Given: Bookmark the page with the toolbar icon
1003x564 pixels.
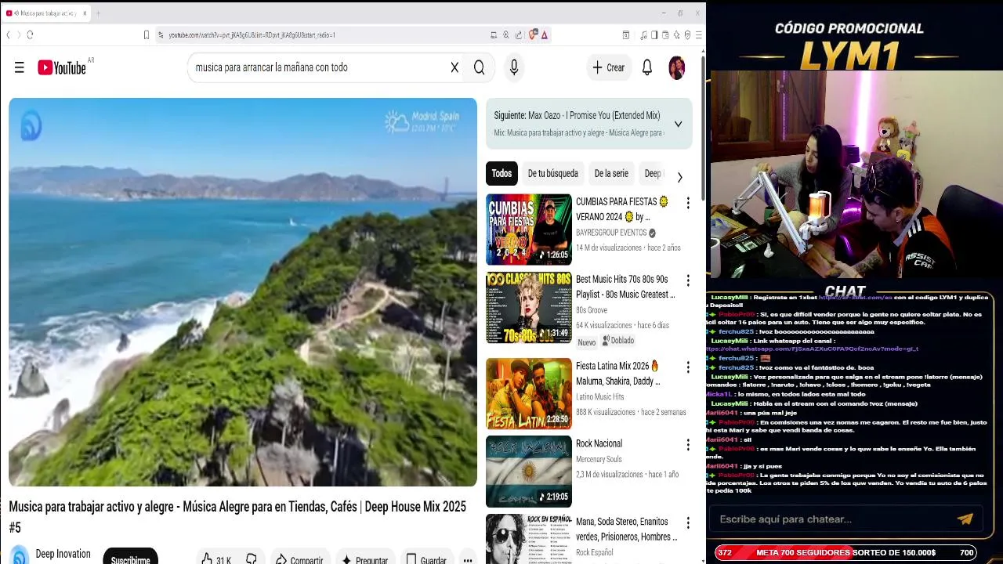Looking at the screenshot, I should (146, 35).
